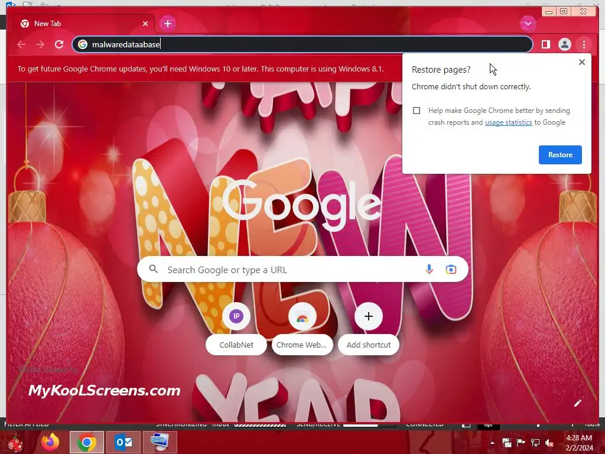Toggle the Chrome side panel icon

pyautogui.click(x=545, y=44)
